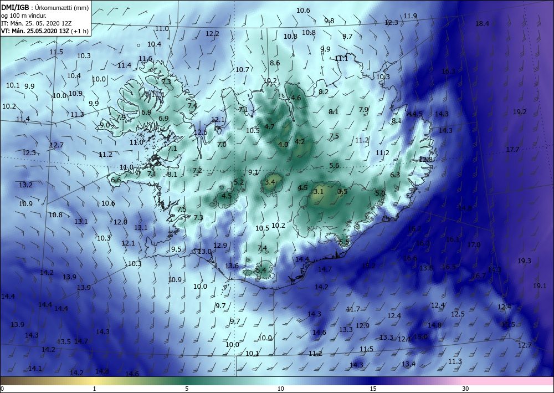Click the 13.0 value label
The image size is (554, 393).
point(204,252)
